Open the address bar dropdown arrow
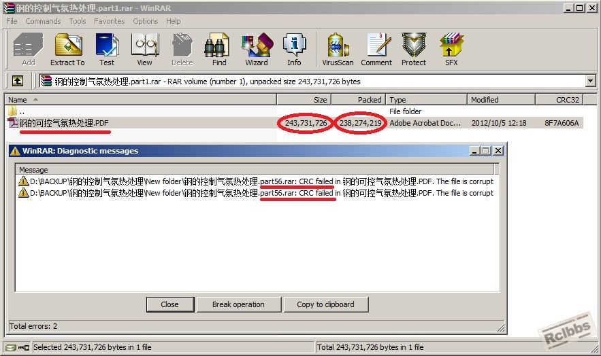Image resolution: width=601 pixels, height=356 pixels. pos(590,81)
